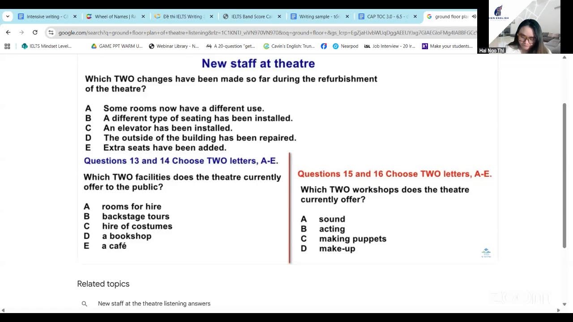Click the 'Questions 15 and 16 Choose TWO letters' text
Image resolution: width=573 pixels, height=322 pixels.
pyautogui.click(x=395, y=174)
